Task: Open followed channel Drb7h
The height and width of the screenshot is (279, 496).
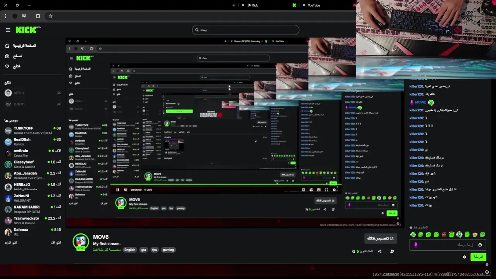Action: tap(33, 104)
